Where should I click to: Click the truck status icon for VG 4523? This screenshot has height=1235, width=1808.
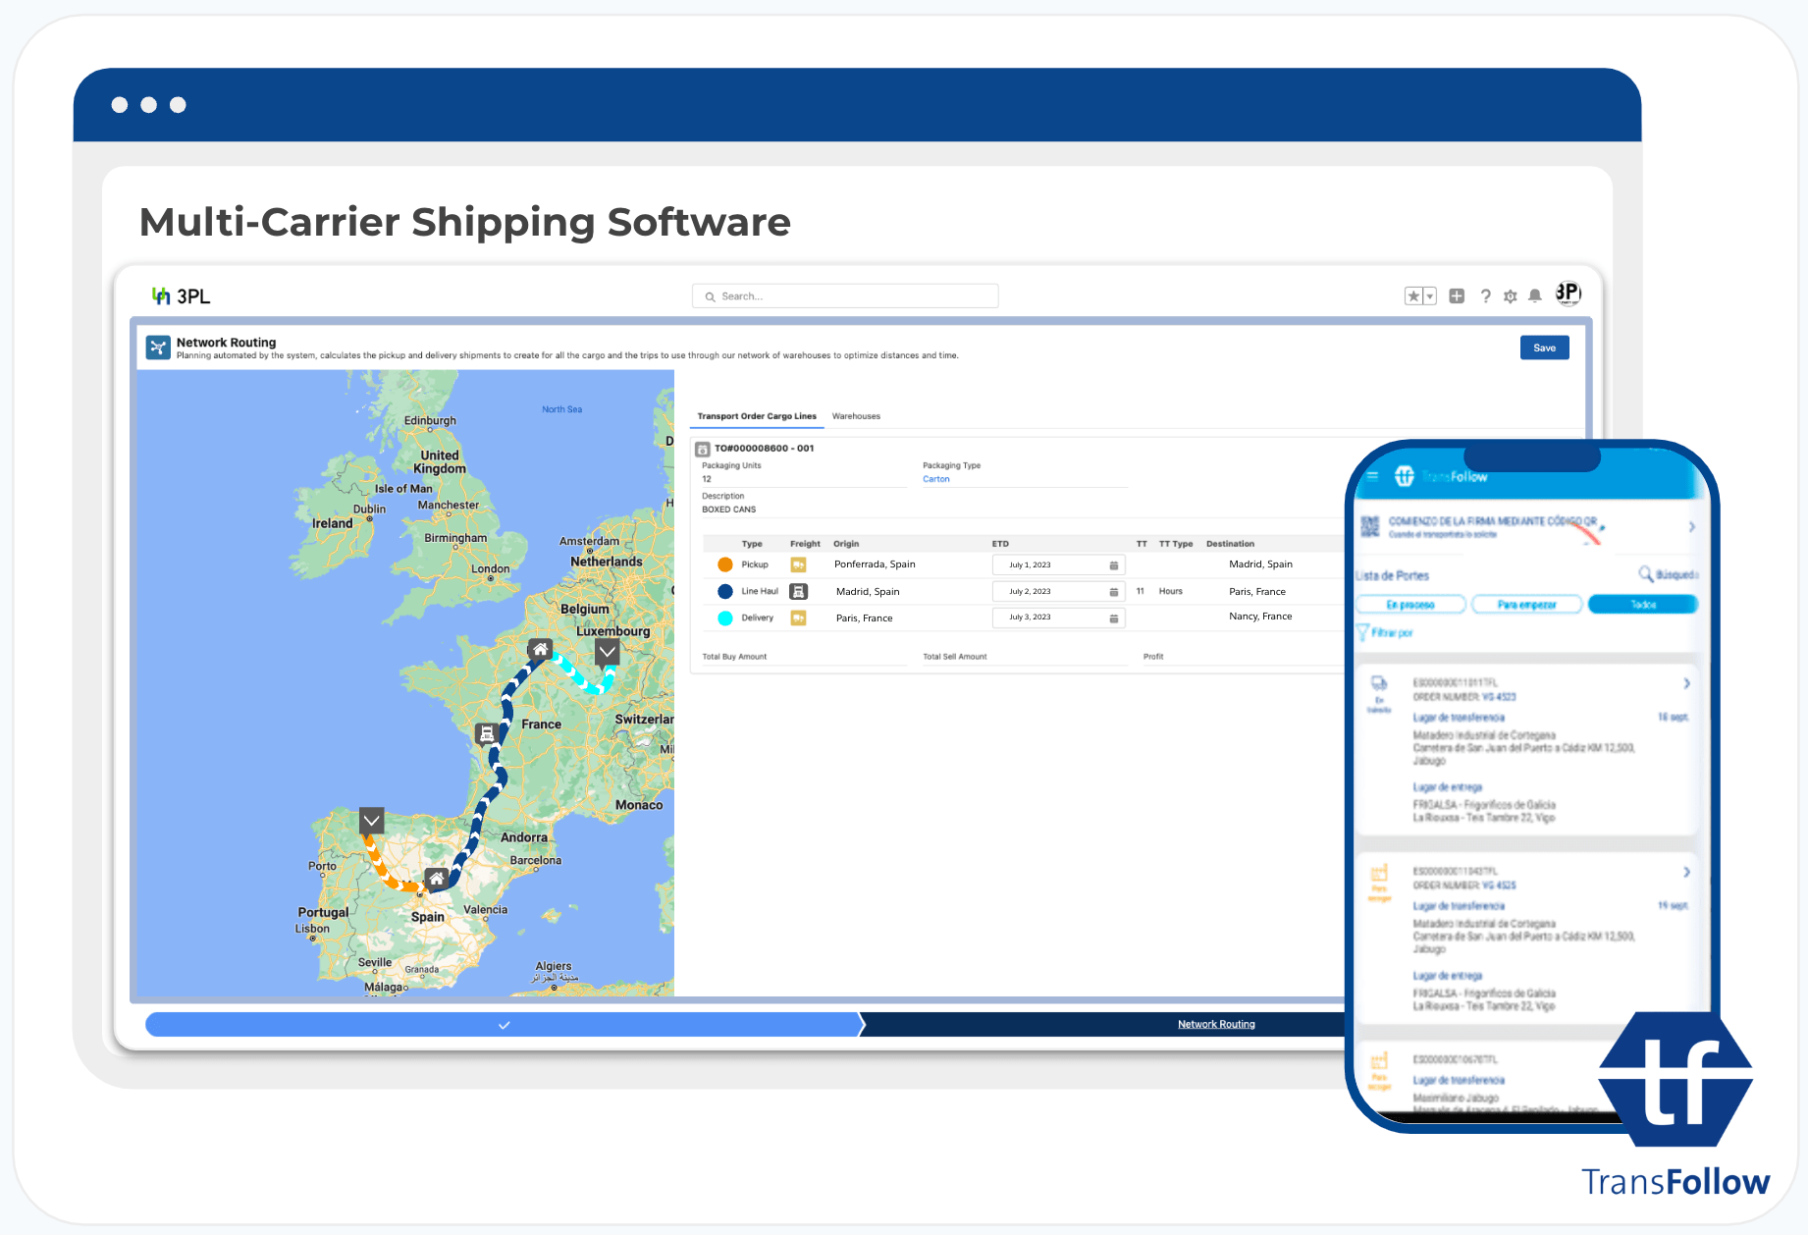1379,683
